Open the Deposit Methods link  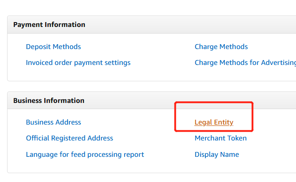coord(53,47)
